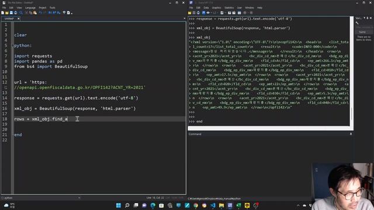Open Tools menu in Do-file Editor

(x=52, y=8)
